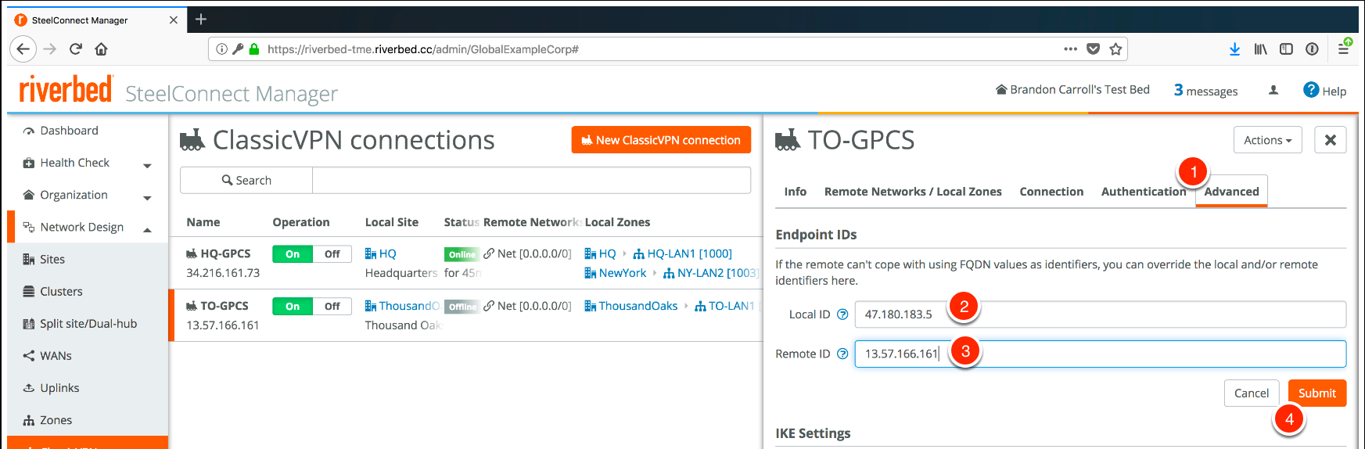This screenshot has width=1365, height=449.
Task: Open Split site/Dual-hub in sidebar
Action: (x=88, y=323)
